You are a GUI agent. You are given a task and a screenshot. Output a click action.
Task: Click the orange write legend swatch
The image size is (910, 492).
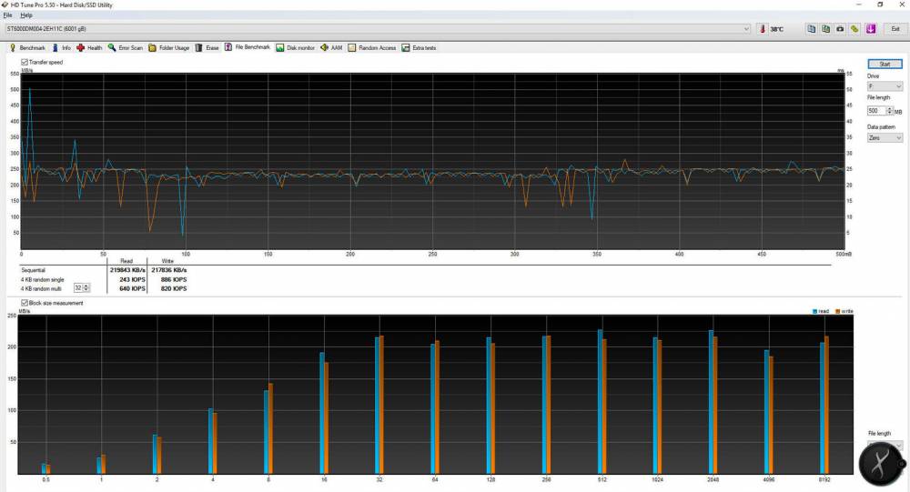[837, 312]
